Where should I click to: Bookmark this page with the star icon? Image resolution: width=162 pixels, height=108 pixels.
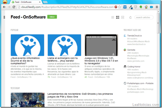pyautogui.click(x=120, y=7)
